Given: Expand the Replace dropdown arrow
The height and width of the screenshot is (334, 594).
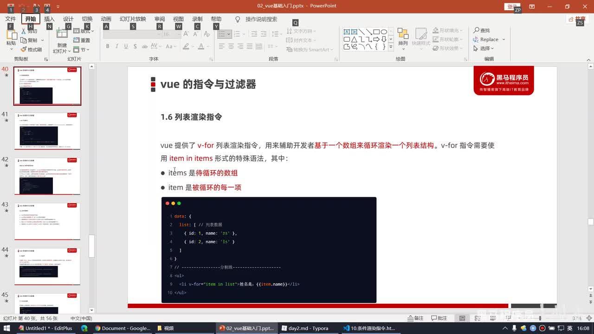Looking at the screenshot, I should pos(504,39).
